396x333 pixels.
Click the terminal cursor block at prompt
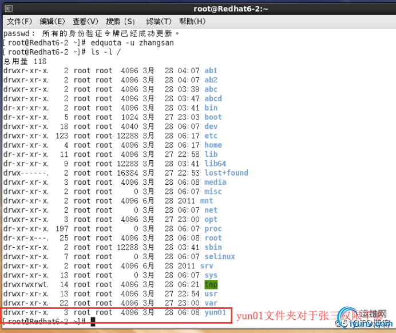[93, 322]
